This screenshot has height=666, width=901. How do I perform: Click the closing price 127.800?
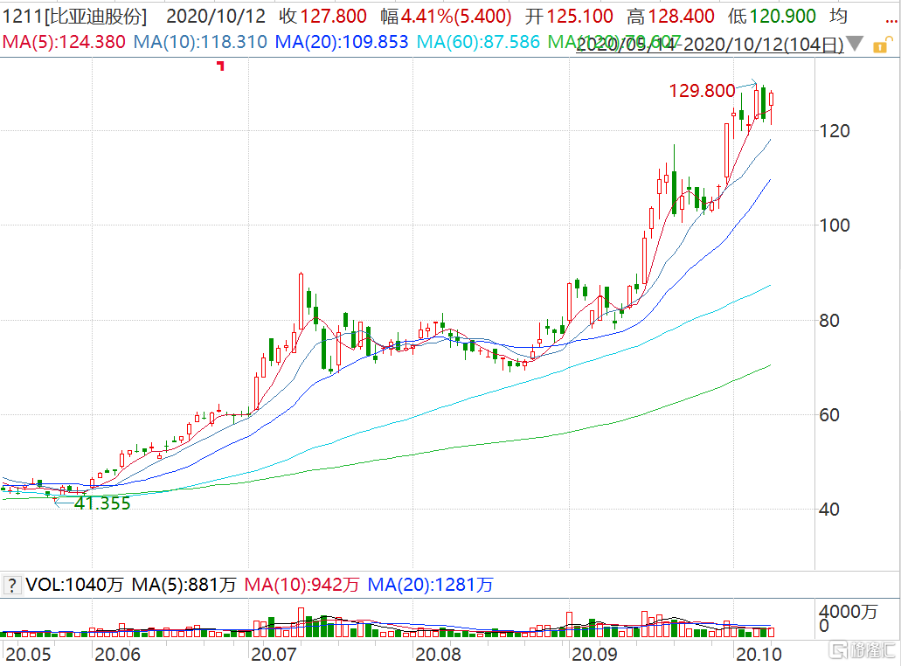coord(333,16)
